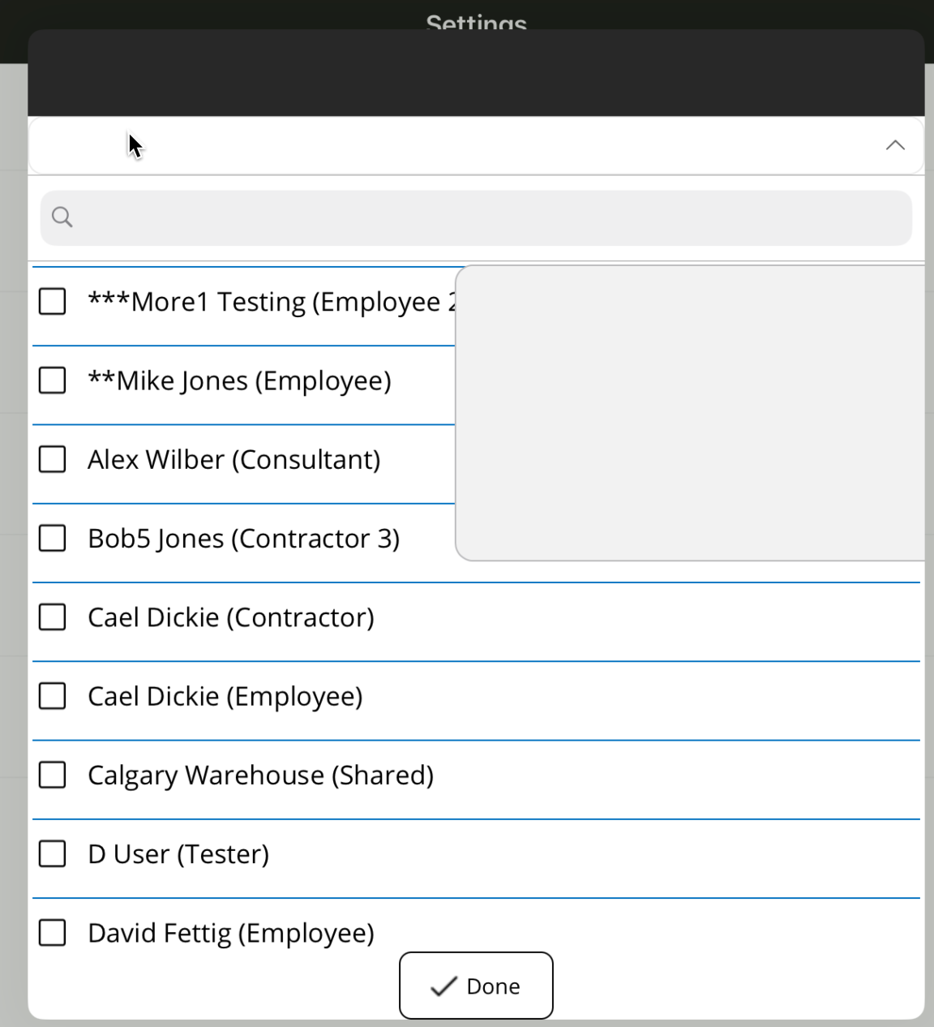Click the Cael Dickie (Contractor) name text
Image resolution: width=934 pixels, height=1027 pixels.
pyautogui.click(x=231, y=618)
